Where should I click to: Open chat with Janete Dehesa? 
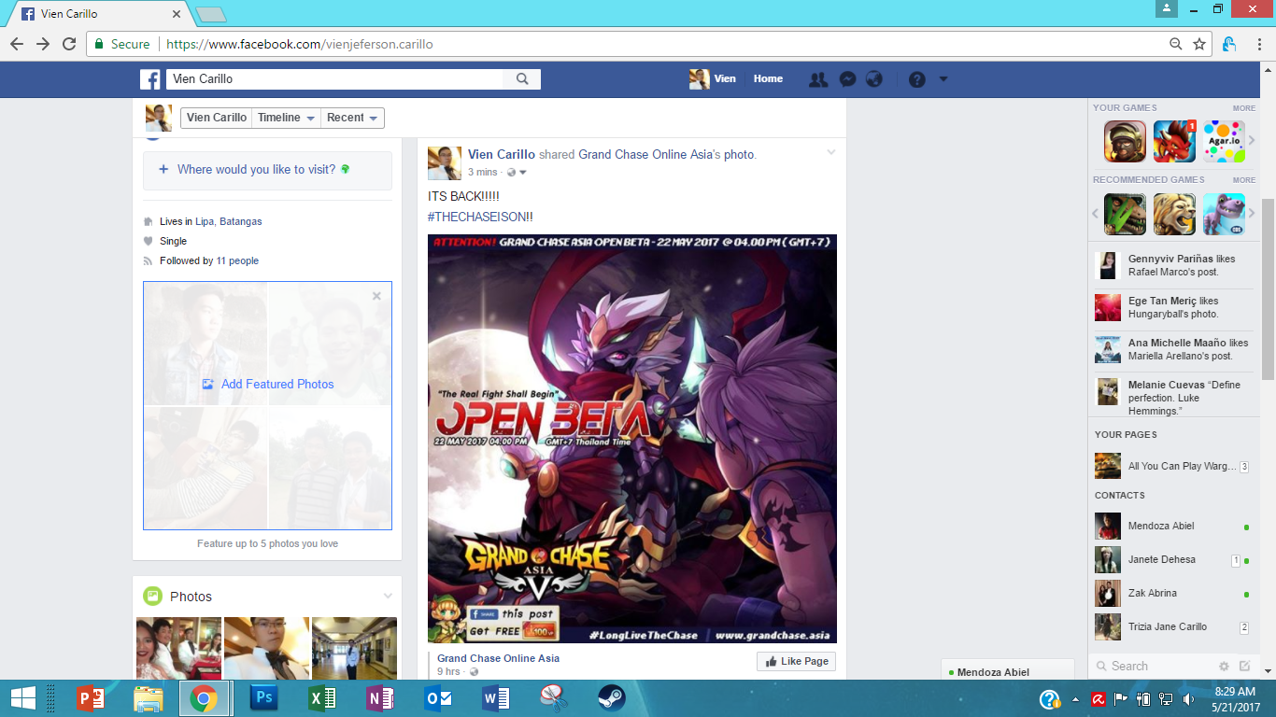click(1173, 560)
